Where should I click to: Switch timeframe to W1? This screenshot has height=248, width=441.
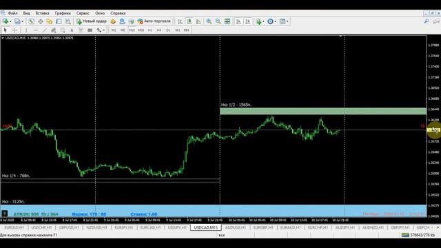click(178, 30)
